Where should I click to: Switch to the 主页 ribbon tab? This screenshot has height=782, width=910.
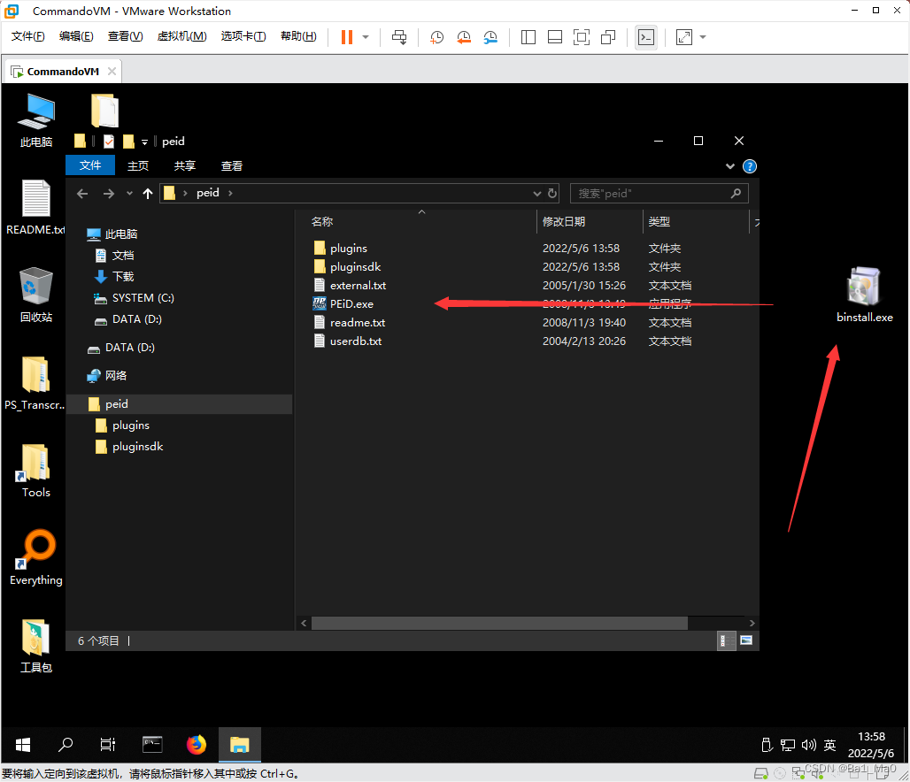point(138,166)
